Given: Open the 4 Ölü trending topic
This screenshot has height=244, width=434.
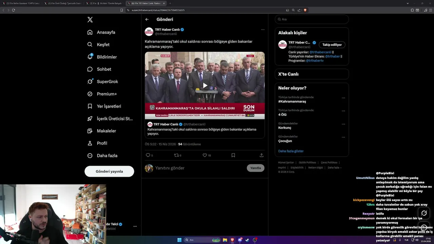Looking at the screenshot, I should point(282,115).
